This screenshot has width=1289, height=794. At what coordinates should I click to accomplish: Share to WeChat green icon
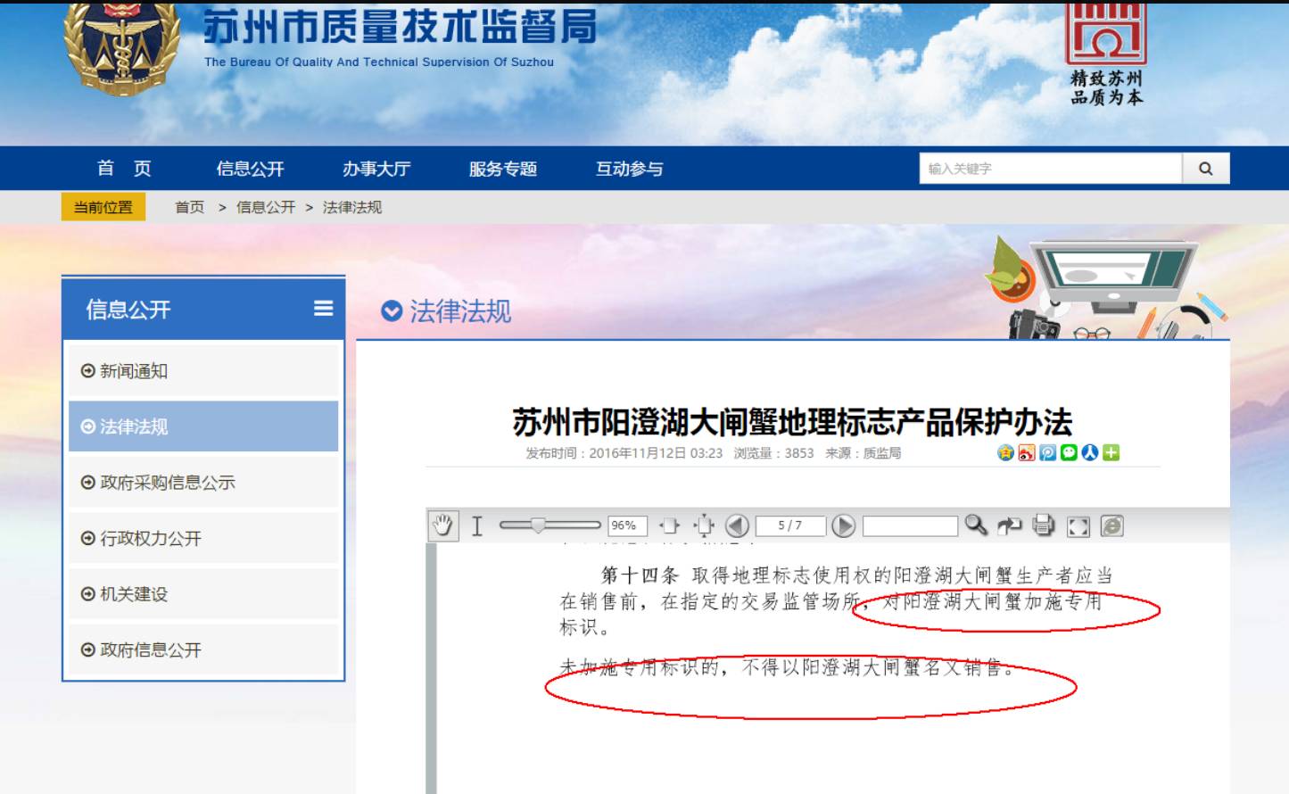click(1069, 452)
